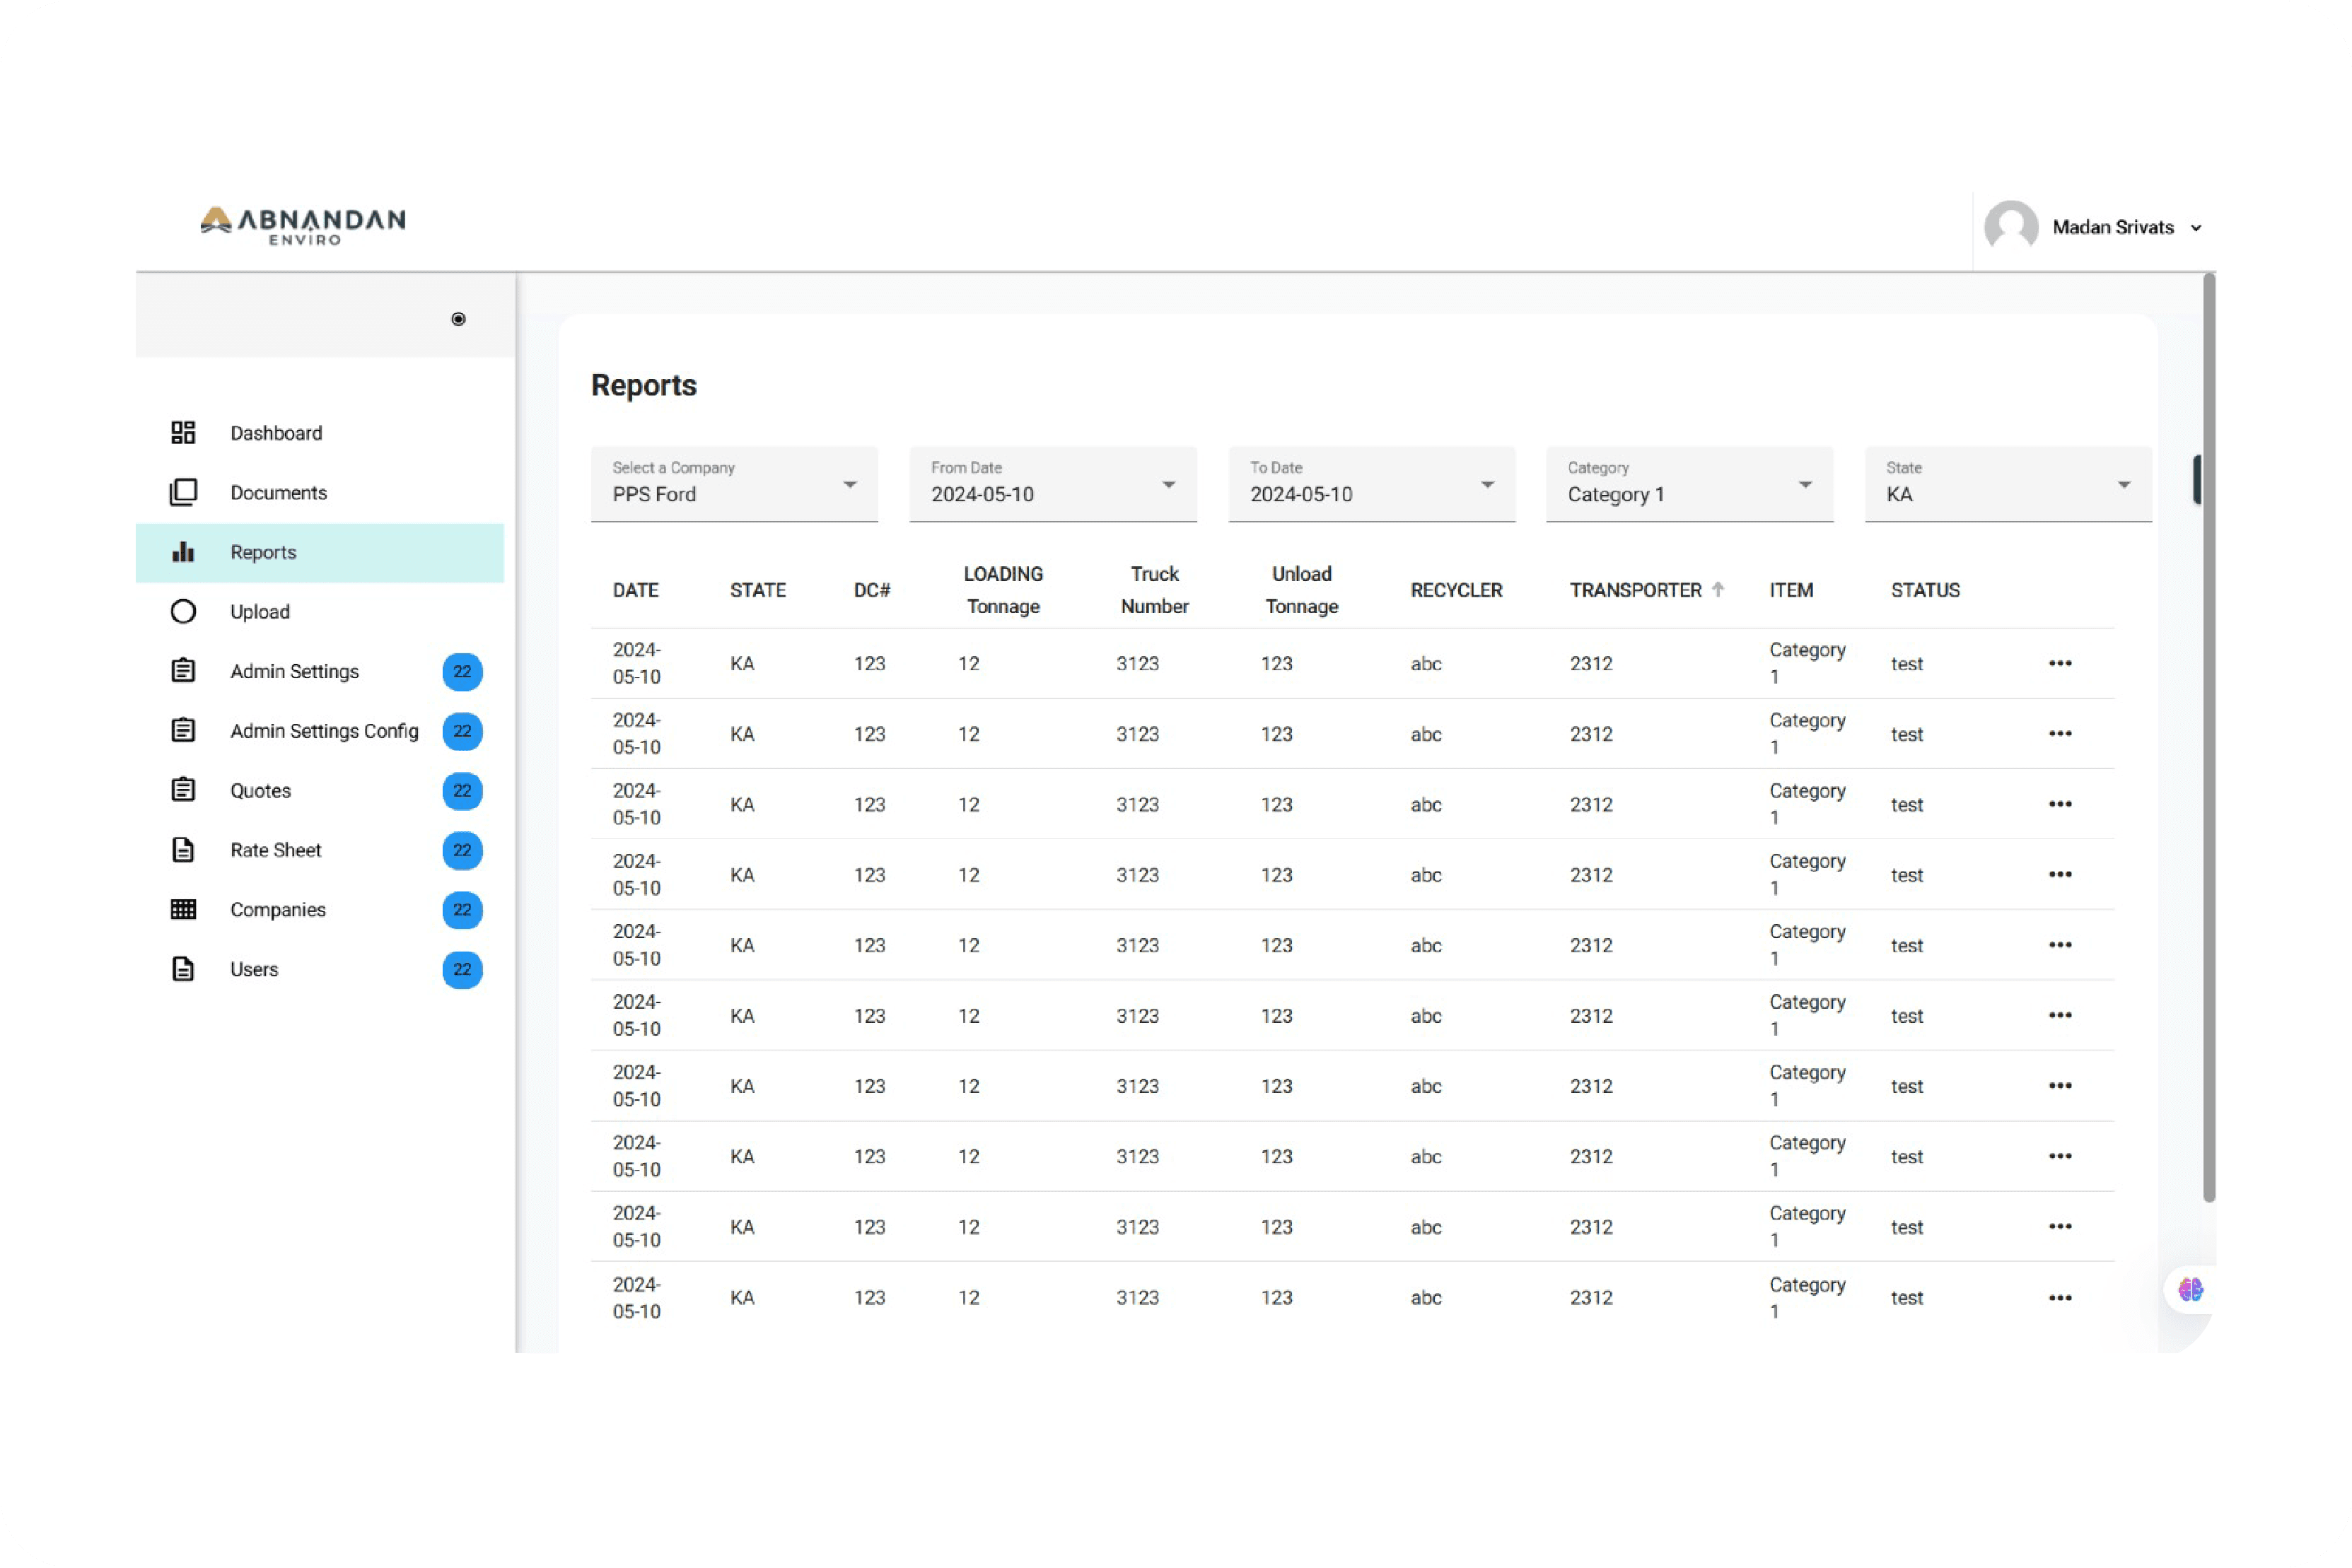Click the Users badge showing 22
This screenshot has width=2352, height=1568.
click(462, 969)
